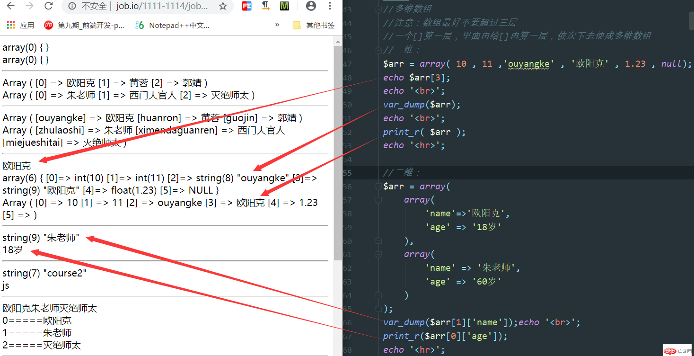Collapse the first inner array( with 欧阳克
The height and width of the screenshot is (356, 694).
(378, 200)
